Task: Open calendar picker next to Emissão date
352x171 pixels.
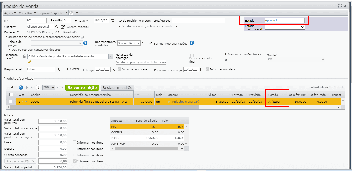Action: coord(112,21)
